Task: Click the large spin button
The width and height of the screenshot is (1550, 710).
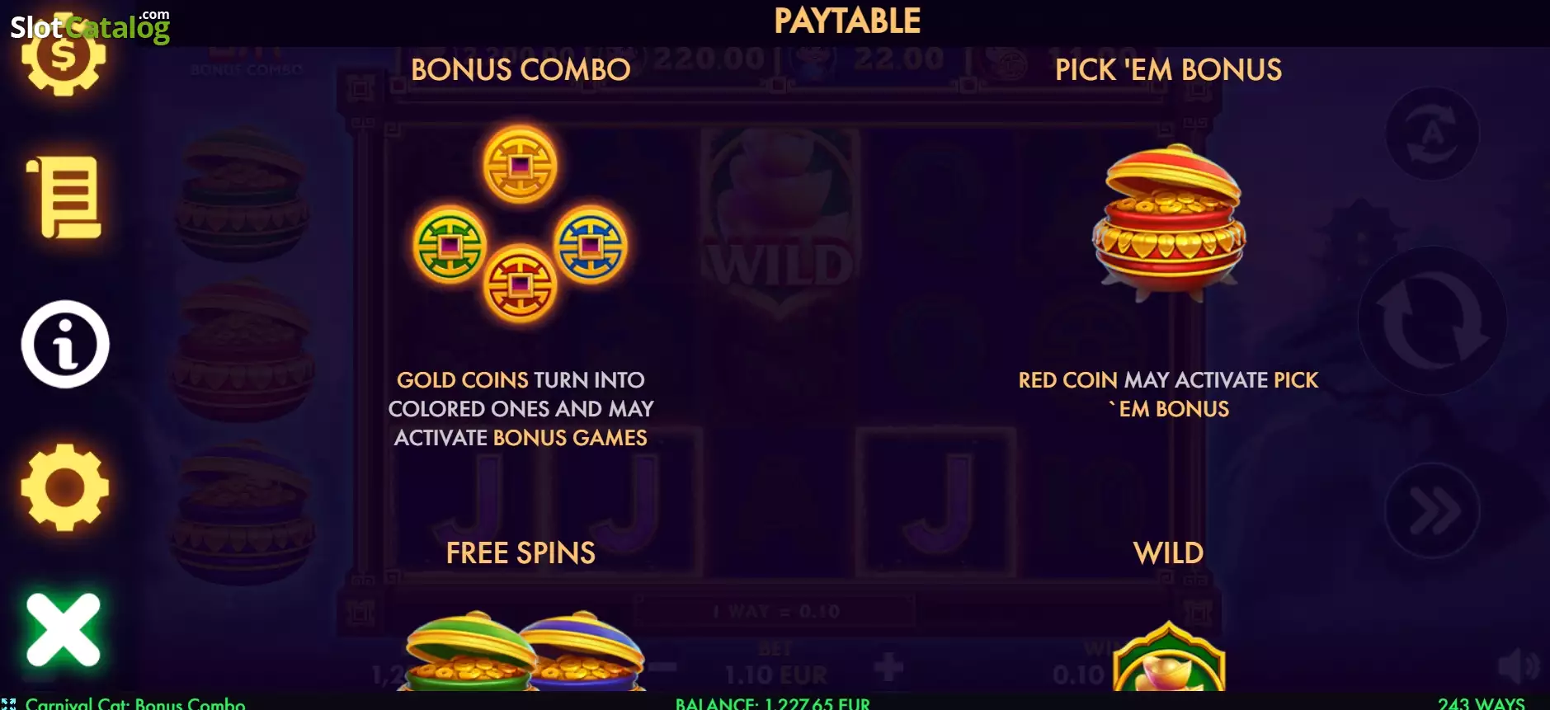Action: pyautogui.click(x=1433, y=320)
